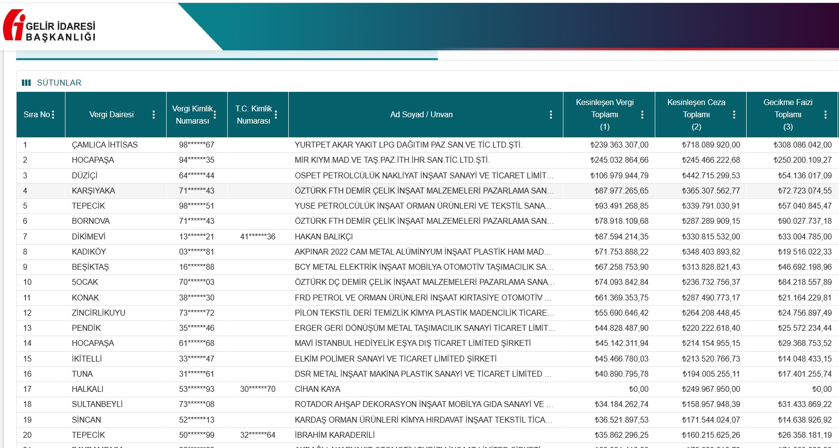Click T.C. ID 30******70 cell
This screenshot has width=839, height=448.
tap(258, 389)
